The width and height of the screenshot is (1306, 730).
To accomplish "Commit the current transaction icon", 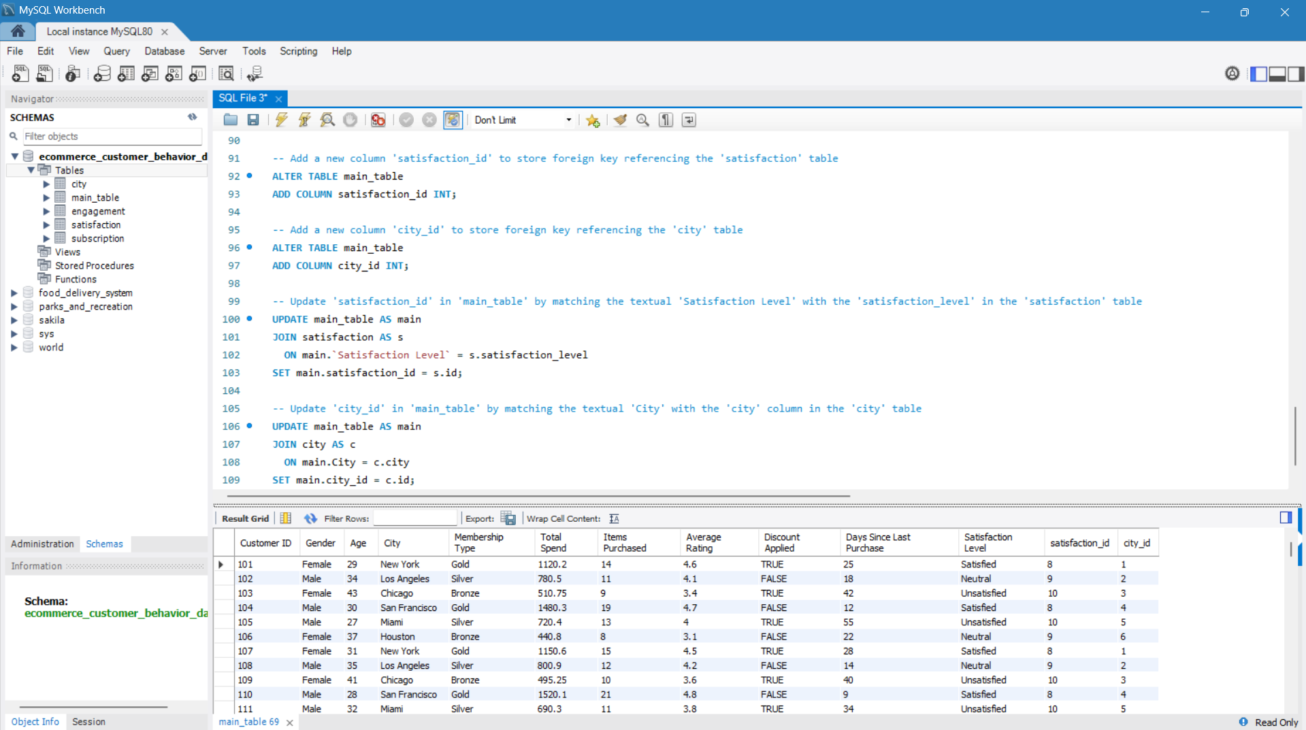I will coord(406,120).
